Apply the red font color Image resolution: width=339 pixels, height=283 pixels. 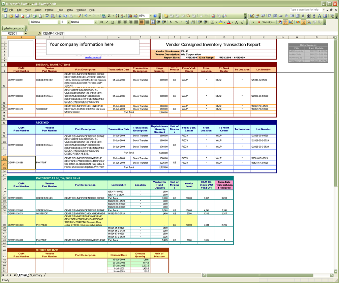click(228, 22)
